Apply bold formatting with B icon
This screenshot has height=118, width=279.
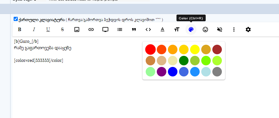coord(20,29)
